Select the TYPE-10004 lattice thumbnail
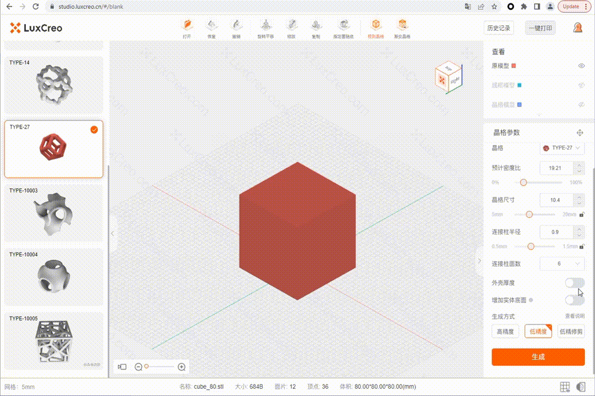 (x=53, y=277)
